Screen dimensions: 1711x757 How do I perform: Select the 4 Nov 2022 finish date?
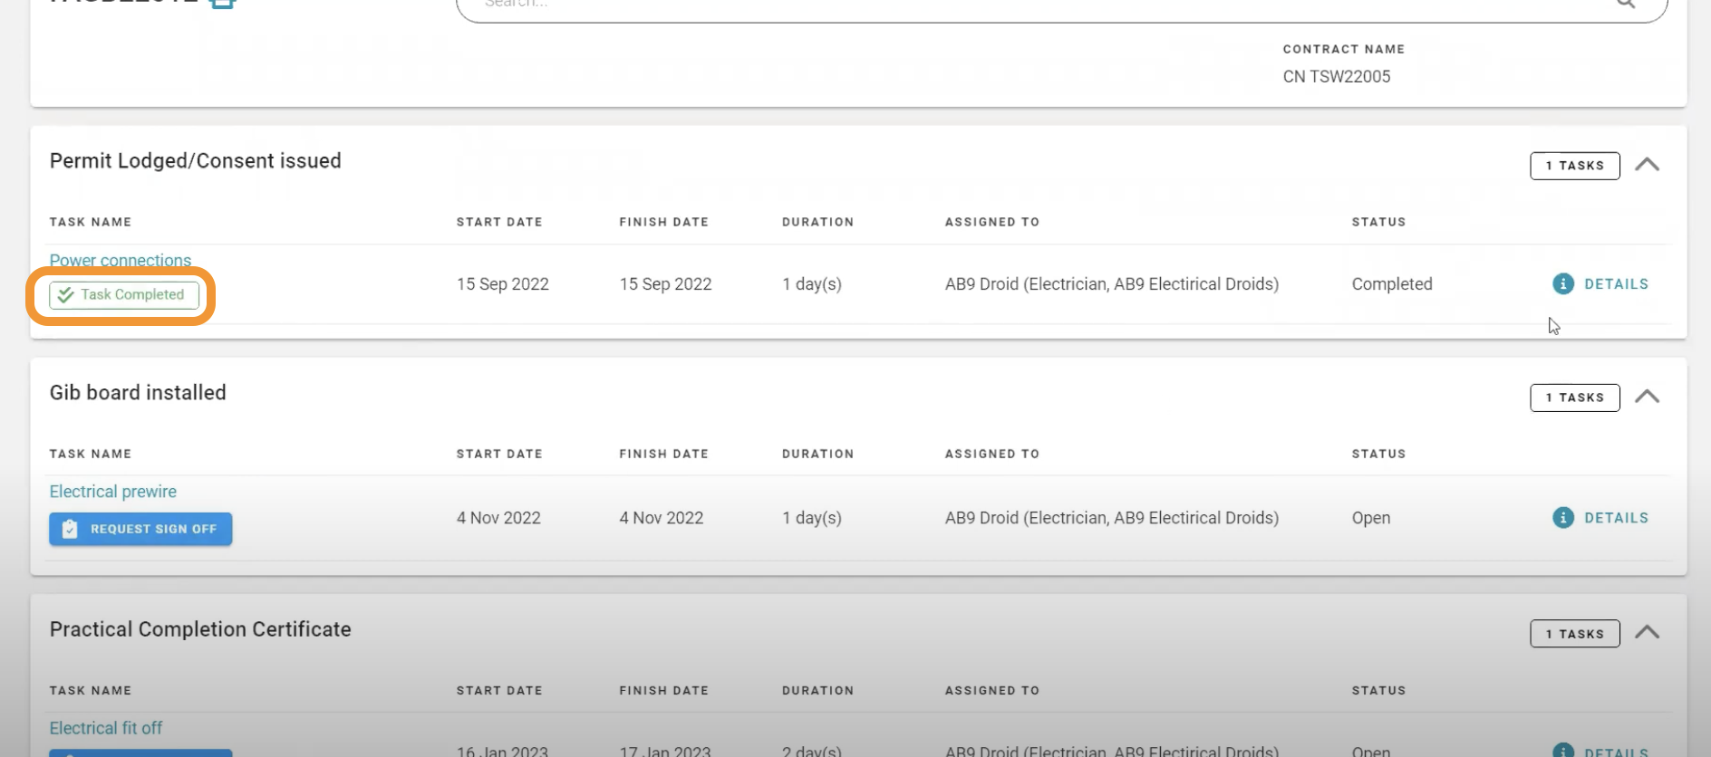coord(662,517)
